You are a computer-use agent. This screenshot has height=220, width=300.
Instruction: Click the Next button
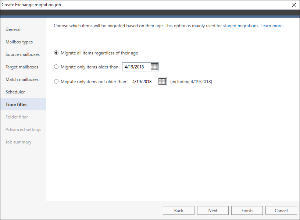coord(213,210)
